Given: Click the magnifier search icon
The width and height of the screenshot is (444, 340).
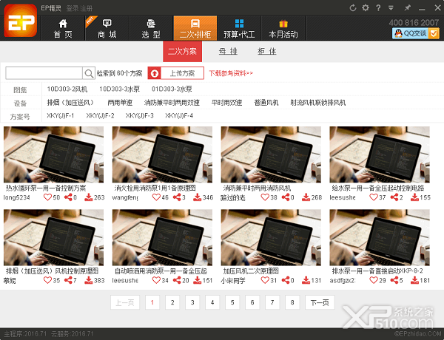Looking at the screenshot, I should [x=89, y=74].
